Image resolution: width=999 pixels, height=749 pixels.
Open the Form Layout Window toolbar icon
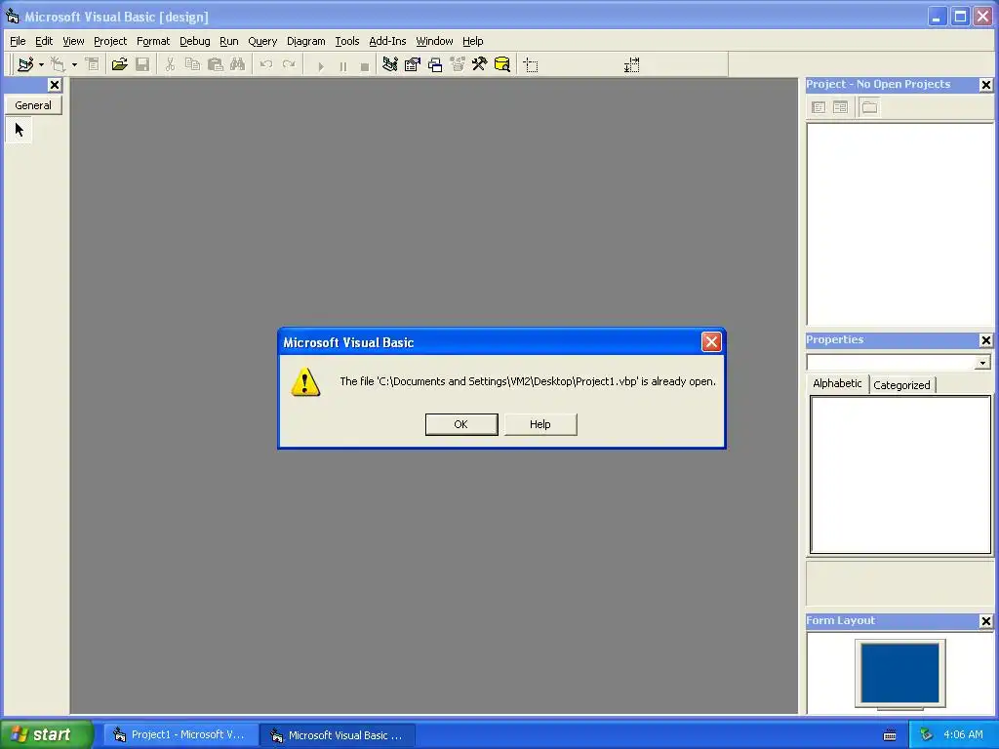[435, 64]
